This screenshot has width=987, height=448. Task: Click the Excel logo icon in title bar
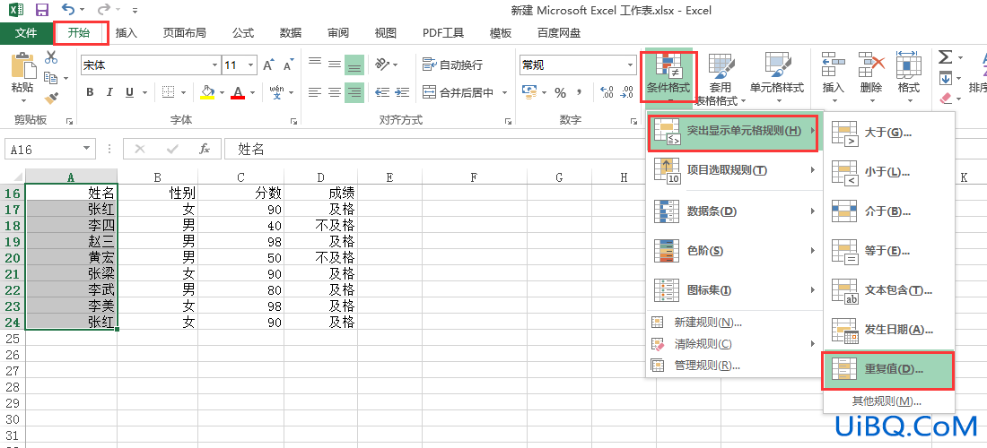click(16, 10)
